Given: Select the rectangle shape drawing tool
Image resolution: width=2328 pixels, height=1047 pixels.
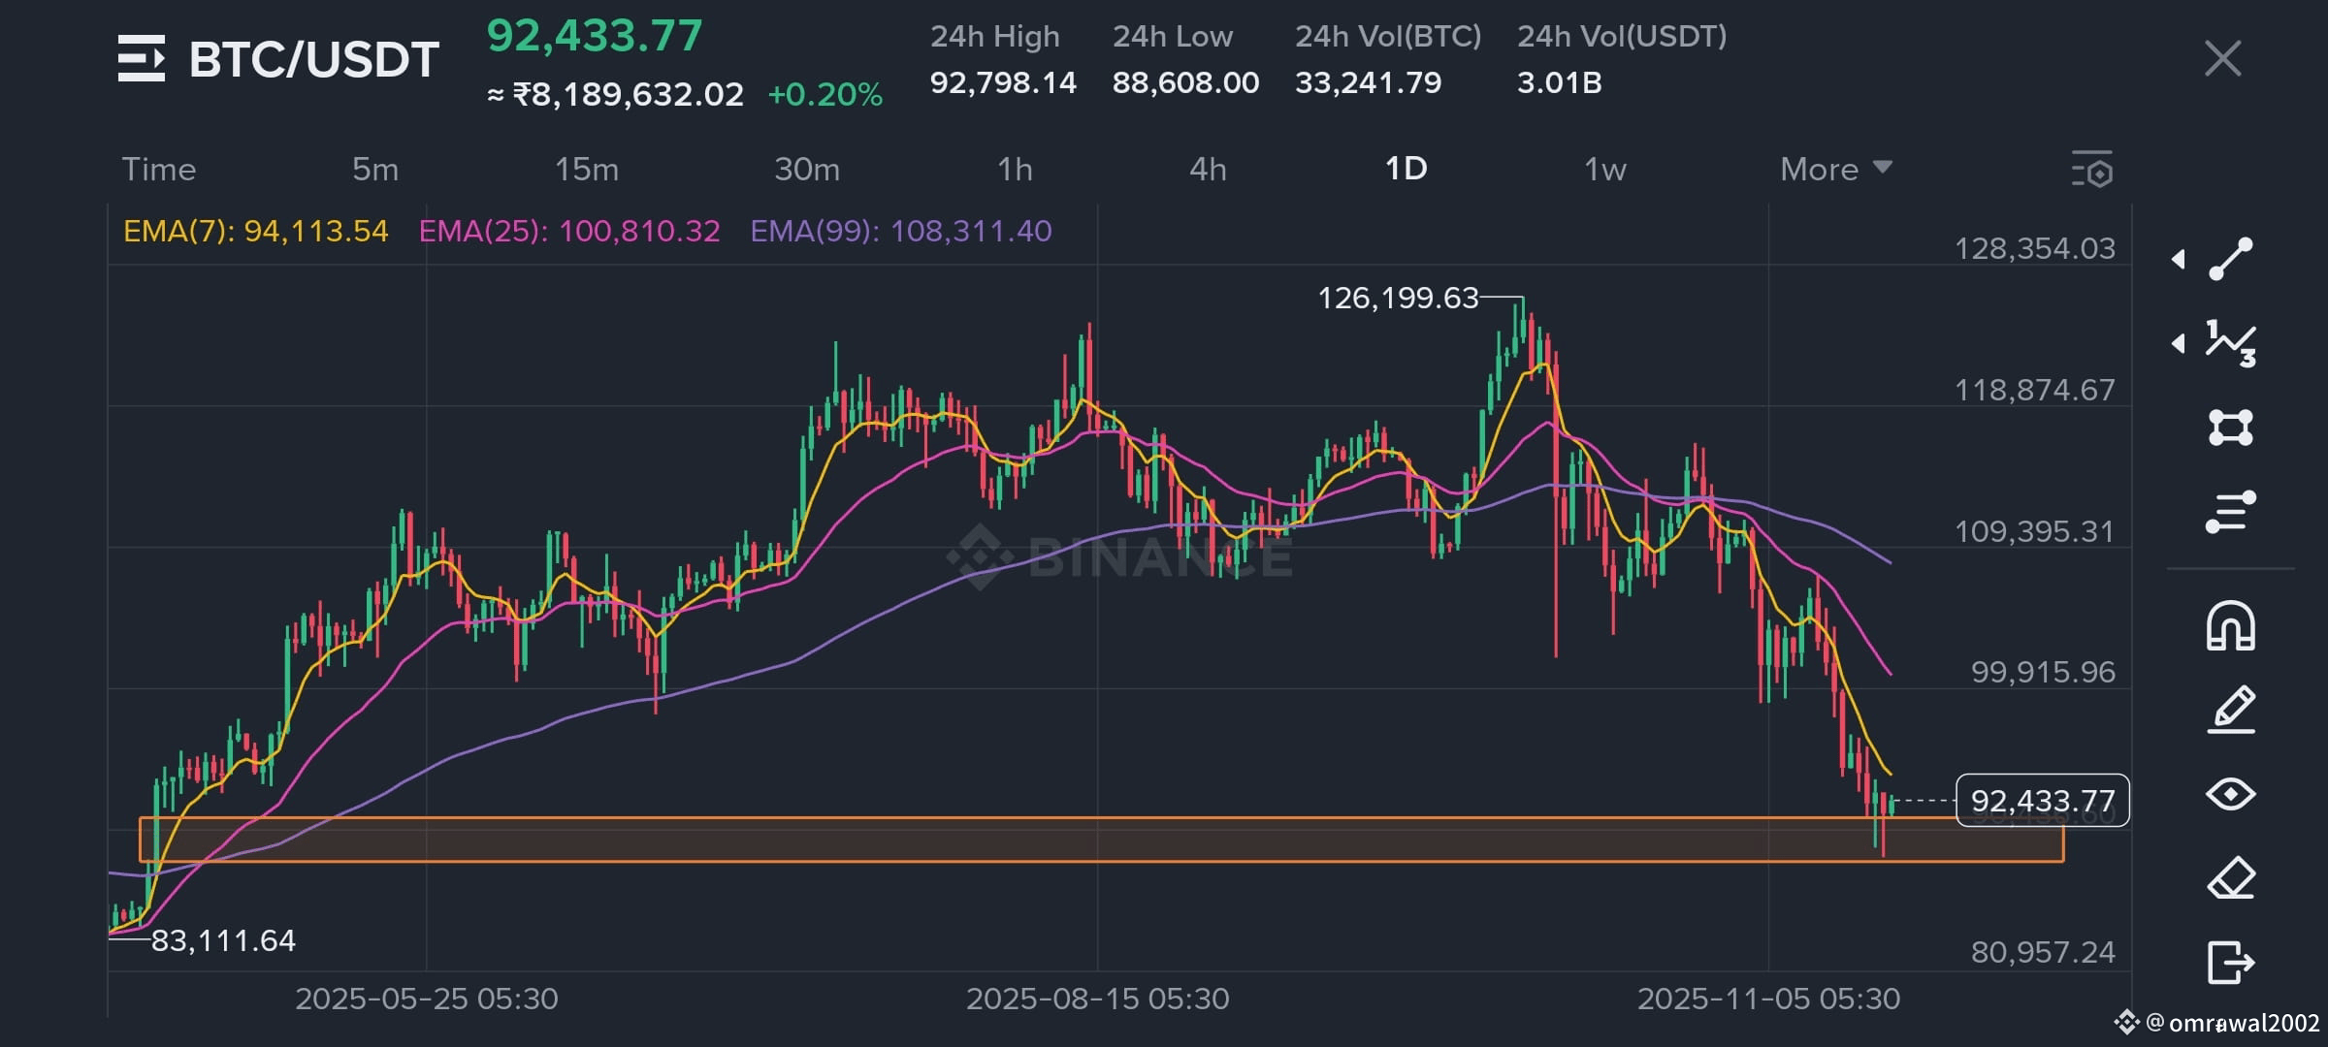Looking at the screenshot, I should [x=2231, y=428].
